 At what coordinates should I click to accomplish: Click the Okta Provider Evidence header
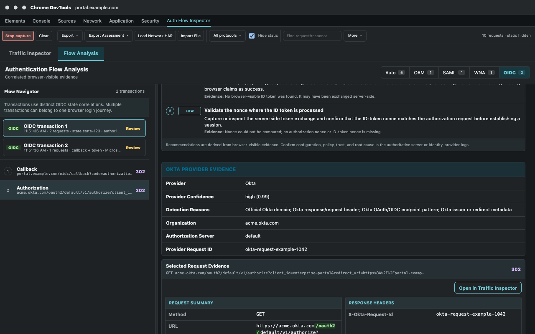(343, 170)
